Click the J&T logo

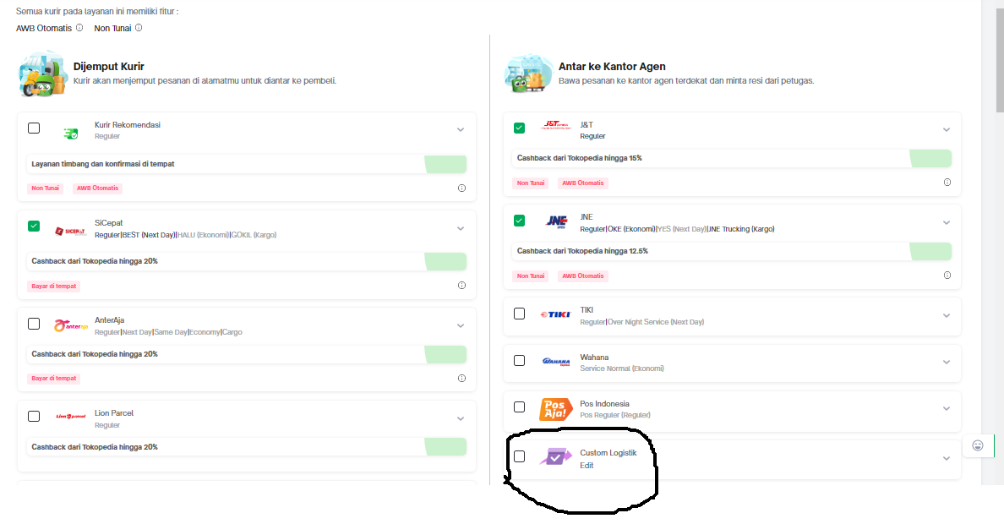coord(555,125)
